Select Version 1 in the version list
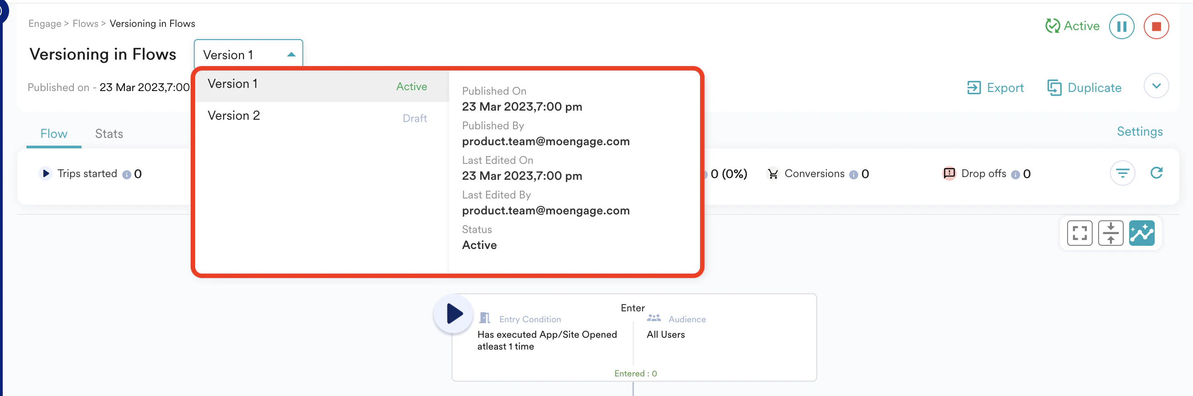 (x=322, y=86)
